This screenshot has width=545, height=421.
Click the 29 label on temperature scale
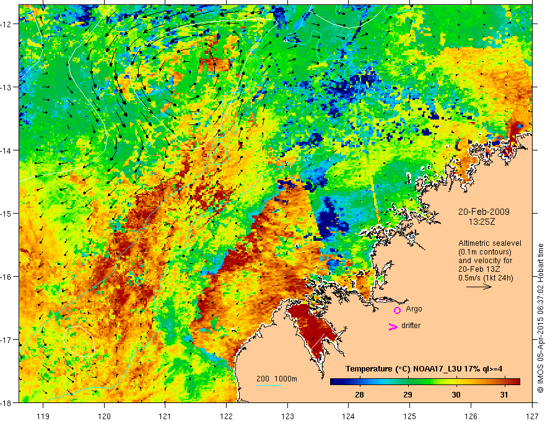pos(408,394)
